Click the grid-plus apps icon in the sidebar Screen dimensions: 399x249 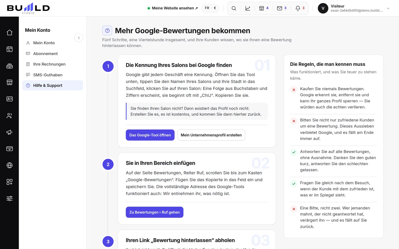[x=9, y=182]
